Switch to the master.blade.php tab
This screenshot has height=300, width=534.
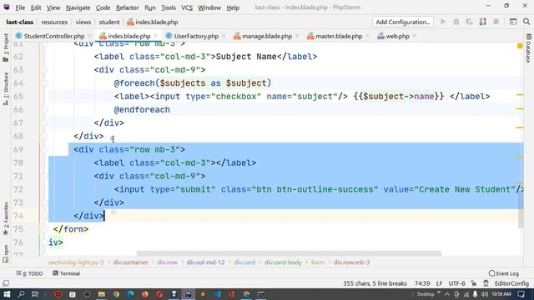click(339, 36)
